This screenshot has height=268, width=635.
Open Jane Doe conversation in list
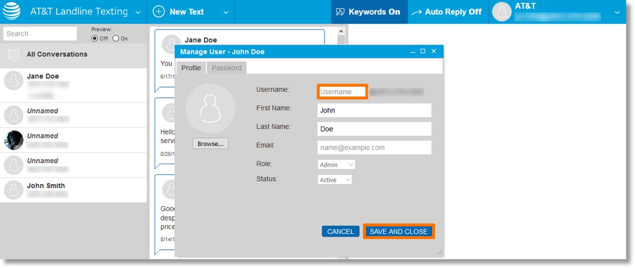(x=73, y=85)
